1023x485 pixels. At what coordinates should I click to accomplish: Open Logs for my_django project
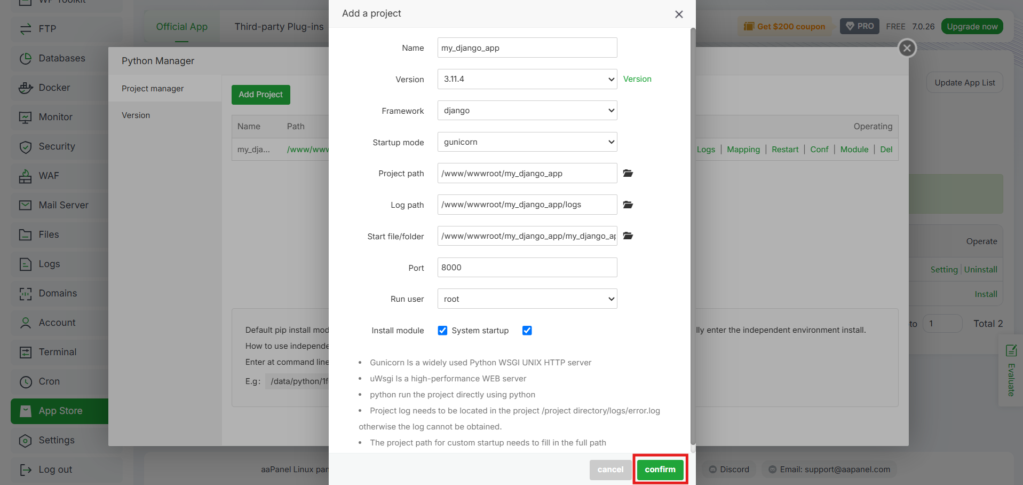(x=706, y=150)
